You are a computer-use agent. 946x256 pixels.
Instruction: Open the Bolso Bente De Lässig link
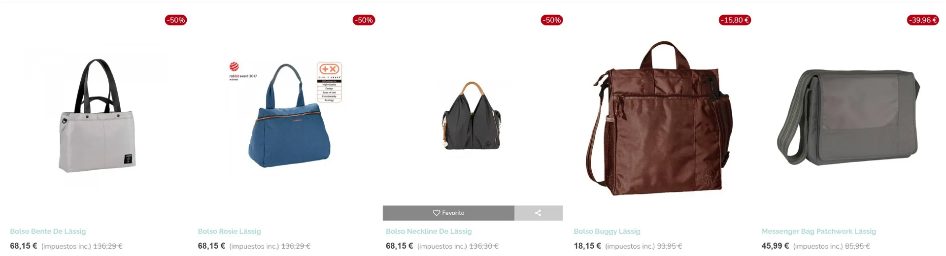coord(48,231)
